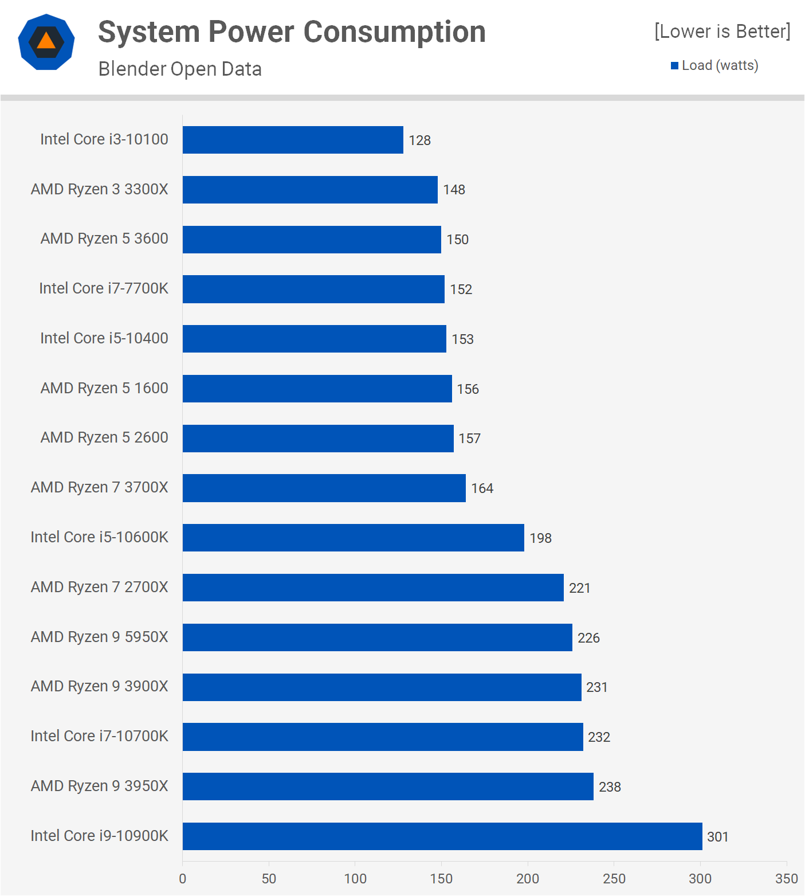Select the AMD Ryzen 5 2600 label
The height and width of the screenshot is (896, 805).
(104, 437)
